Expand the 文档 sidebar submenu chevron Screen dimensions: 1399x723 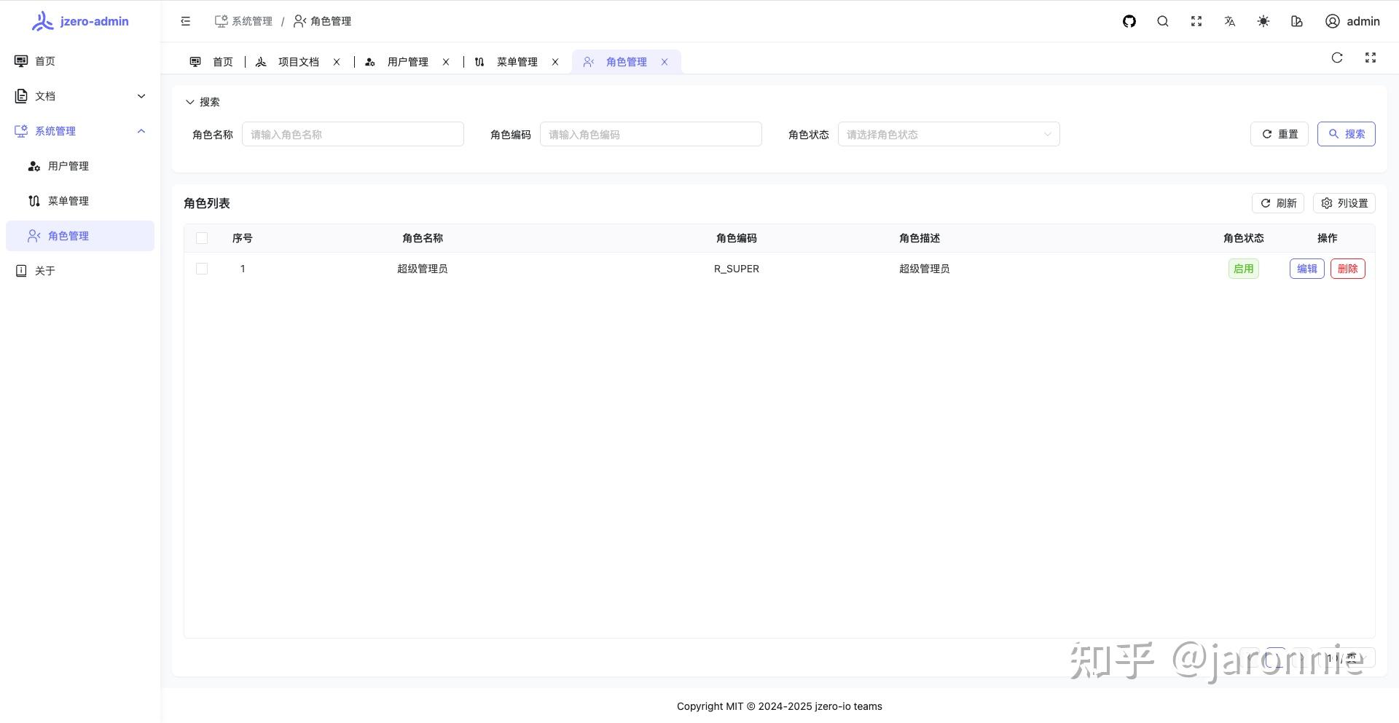pyautogui.click(x=141, y=96)
